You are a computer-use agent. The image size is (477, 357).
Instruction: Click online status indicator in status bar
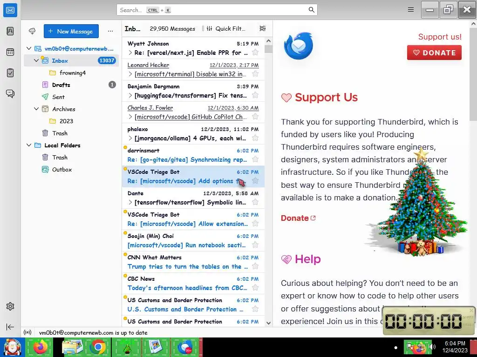27,332
